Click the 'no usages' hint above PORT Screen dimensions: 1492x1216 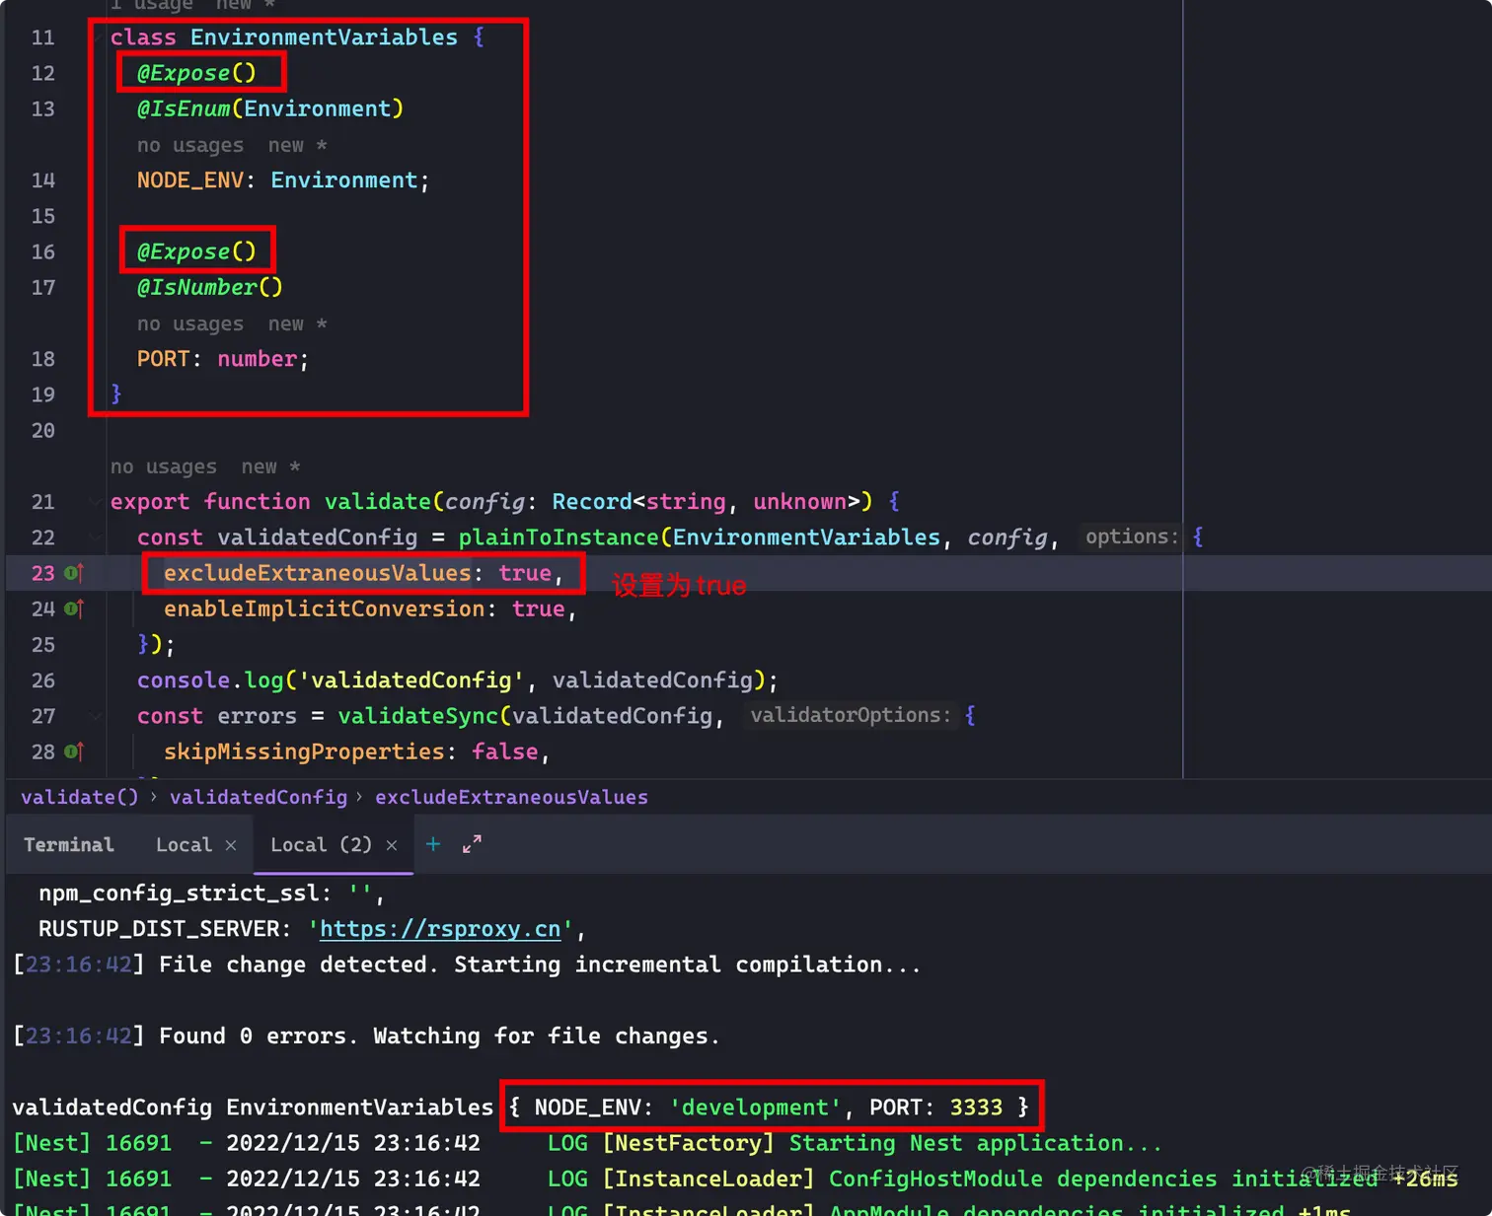click(x=190, y=323)
